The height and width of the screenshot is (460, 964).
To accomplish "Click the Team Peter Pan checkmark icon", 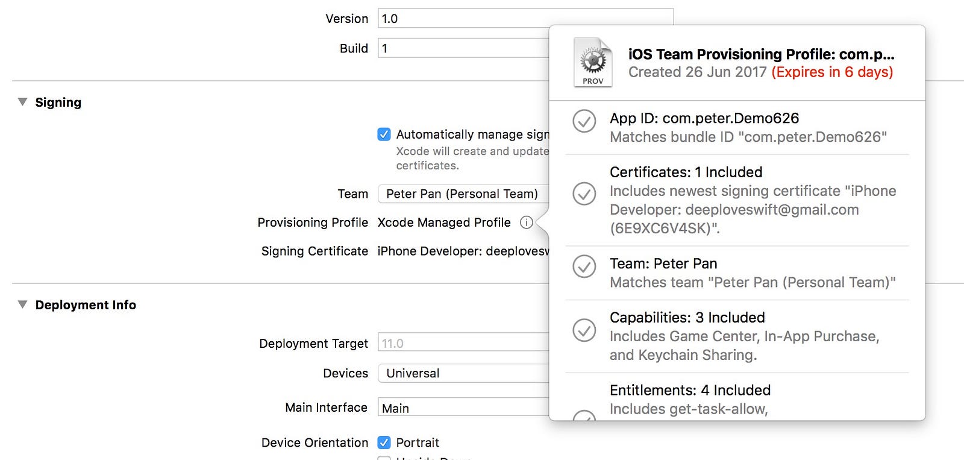I will 584,266.
